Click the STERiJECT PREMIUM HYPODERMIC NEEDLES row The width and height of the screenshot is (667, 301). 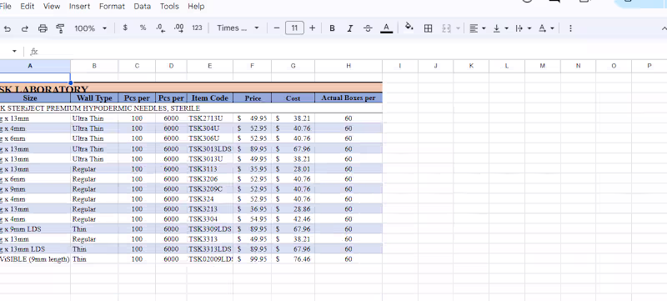tap(191, 108)
